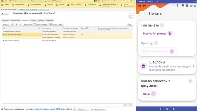Open Шаблоны print templates settings
Screen dimensions: 197x111
(167, 66)
